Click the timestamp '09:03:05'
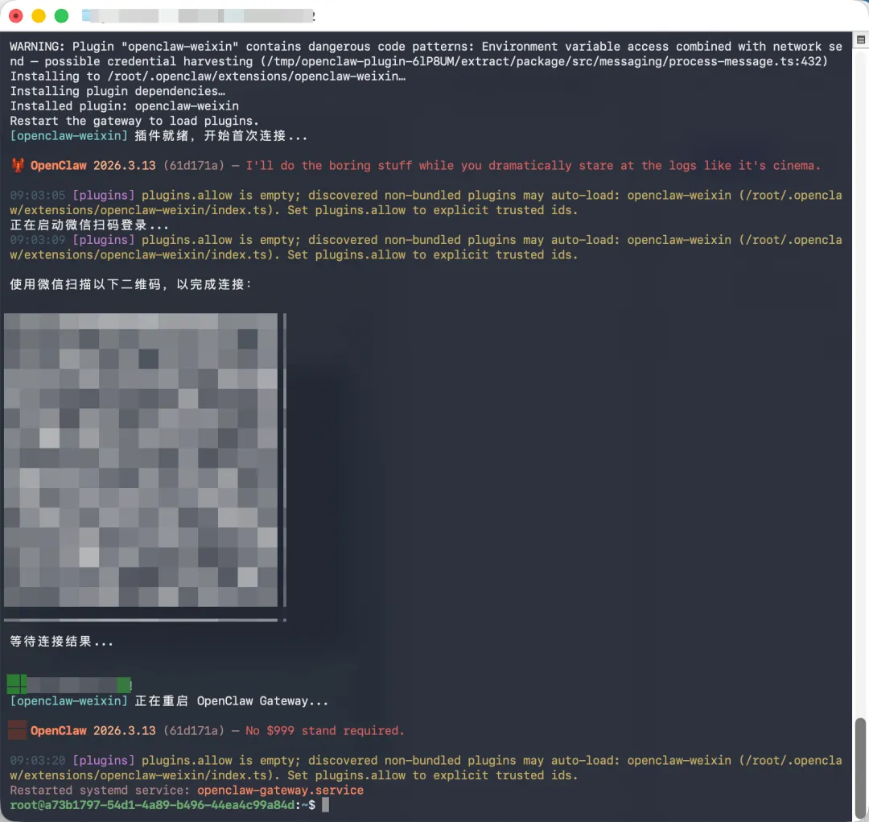The height and width of the screenshot is (822, 869). (38, 196)
